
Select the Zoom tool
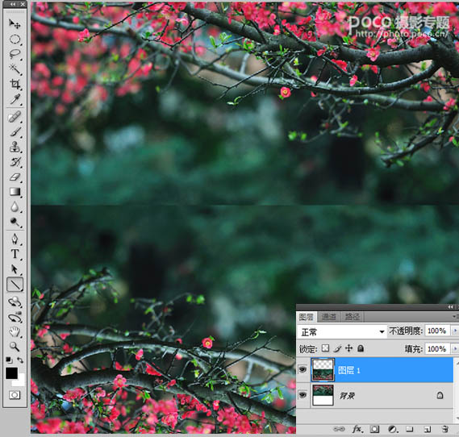tap(15, 347)
